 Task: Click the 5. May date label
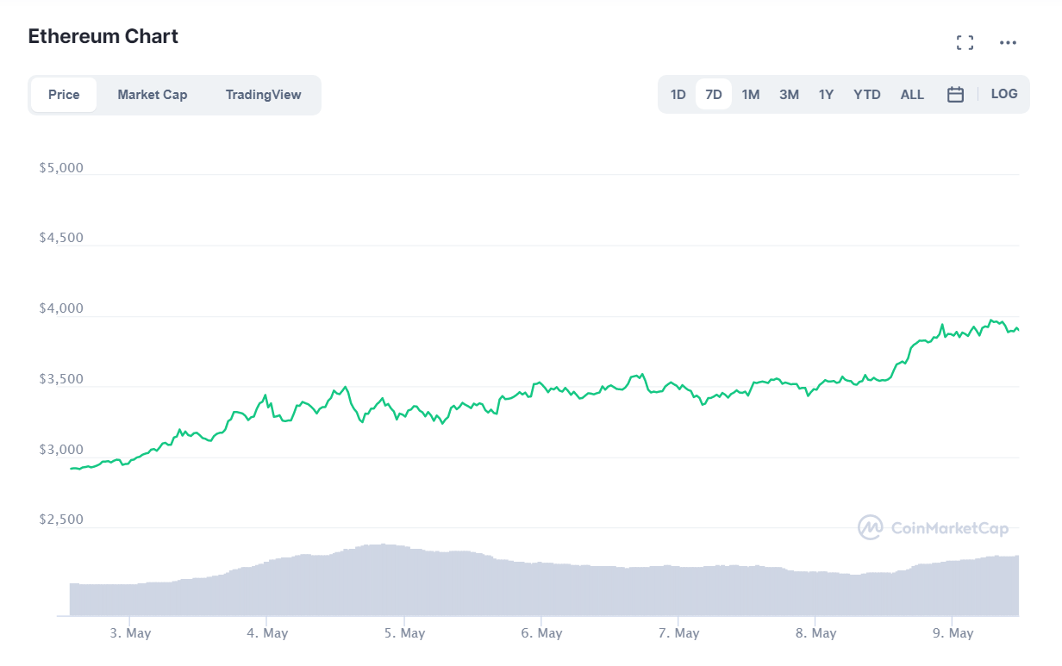point(403,633)
